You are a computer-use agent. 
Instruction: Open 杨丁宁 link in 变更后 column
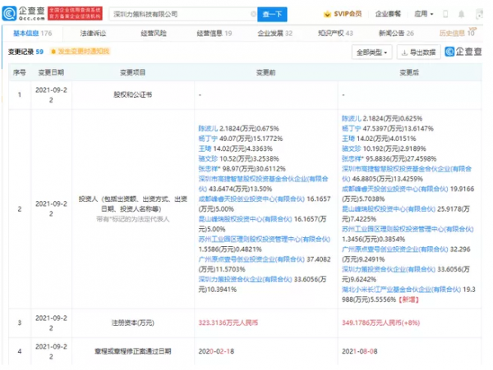pos(352,129)
